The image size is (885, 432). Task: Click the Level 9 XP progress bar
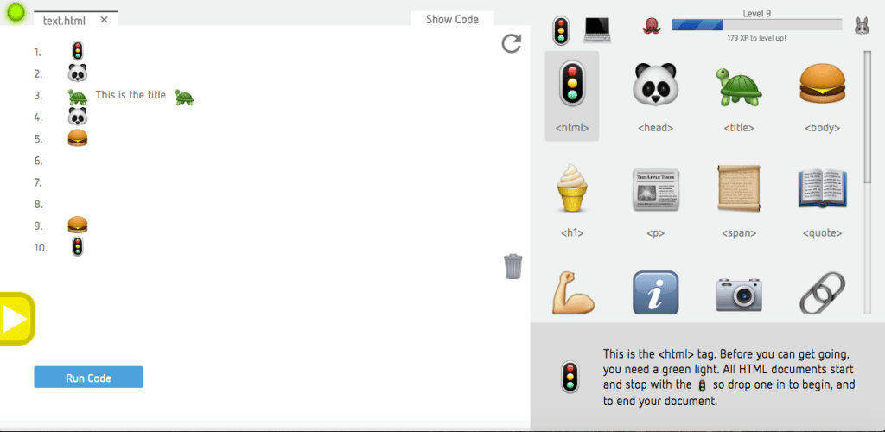[x=756, y=25]
